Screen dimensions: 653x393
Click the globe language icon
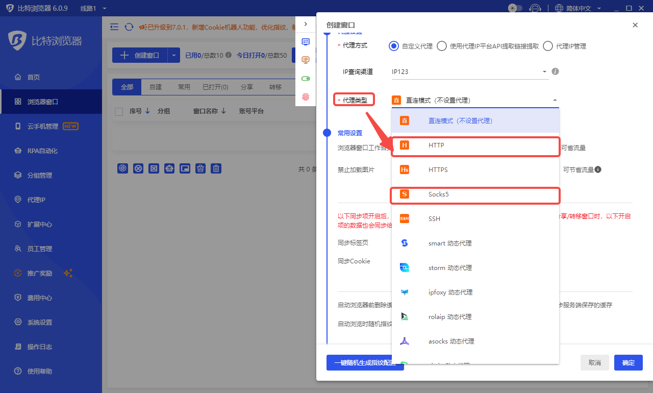tap(559, 9)
